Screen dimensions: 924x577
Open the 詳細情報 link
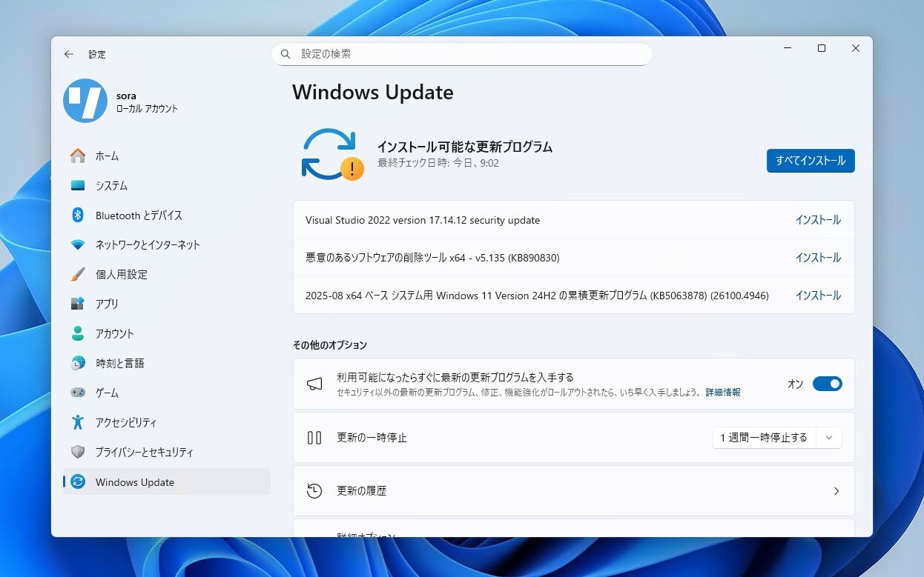coord(723,393)
